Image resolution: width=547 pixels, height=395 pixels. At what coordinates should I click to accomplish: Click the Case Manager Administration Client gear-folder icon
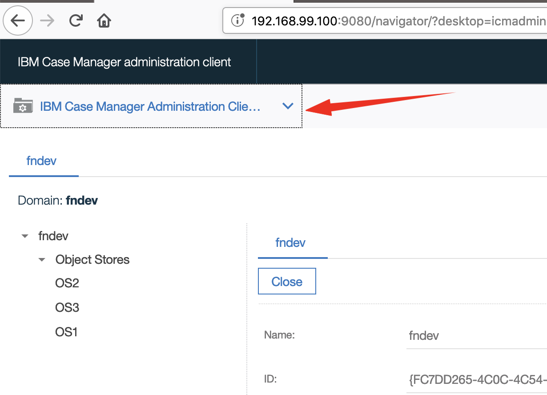[23, 106]
